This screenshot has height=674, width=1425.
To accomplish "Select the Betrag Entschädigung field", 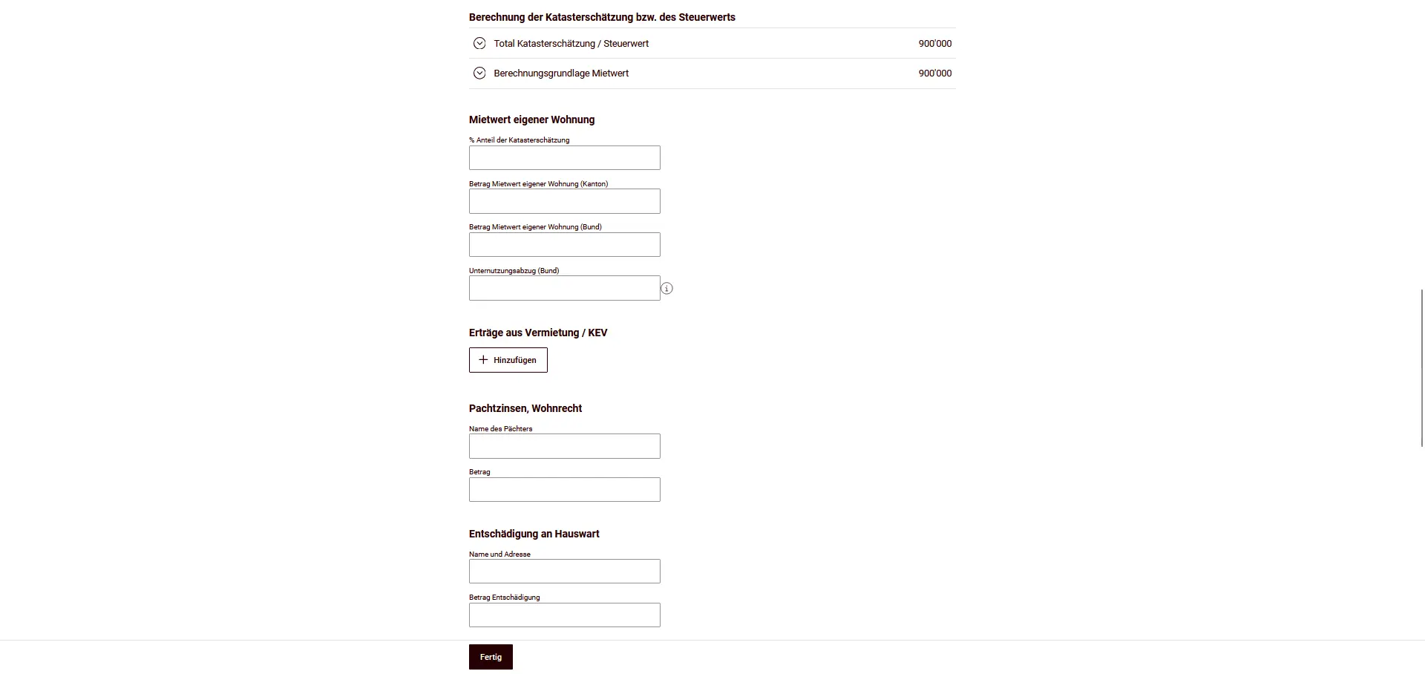I will coord(564,615).
